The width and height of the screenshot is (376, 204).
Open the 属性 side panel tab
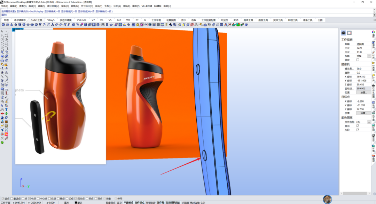(373, 34)
